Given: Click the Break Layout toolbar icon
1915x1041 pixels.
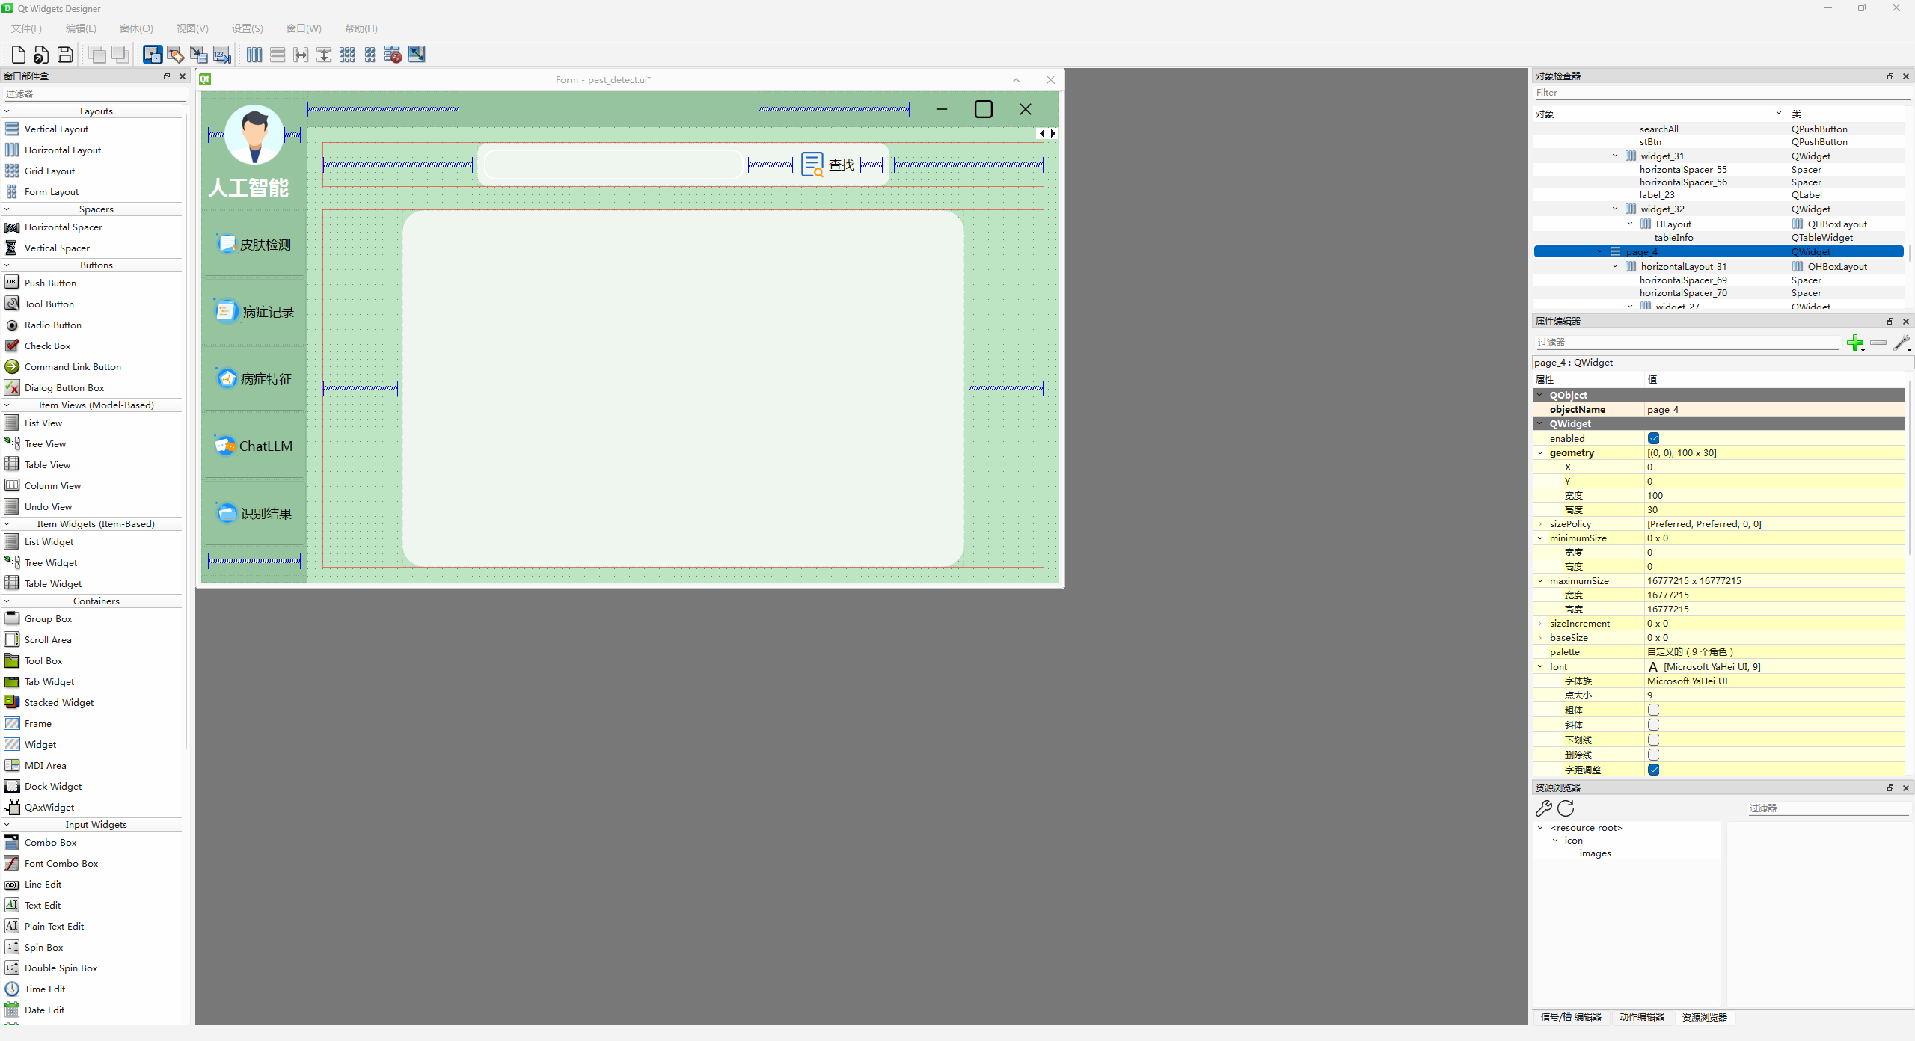Looking at the screenshot, I should (x=393, y=55).
